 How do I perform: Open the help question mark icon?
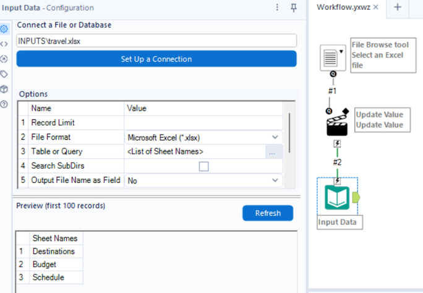[x=4, y=104]
